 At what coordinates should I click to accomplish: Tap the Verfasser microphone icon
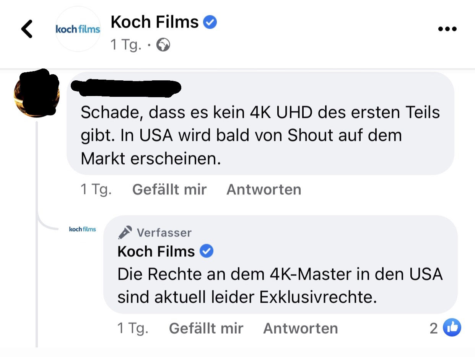[125, 232]
